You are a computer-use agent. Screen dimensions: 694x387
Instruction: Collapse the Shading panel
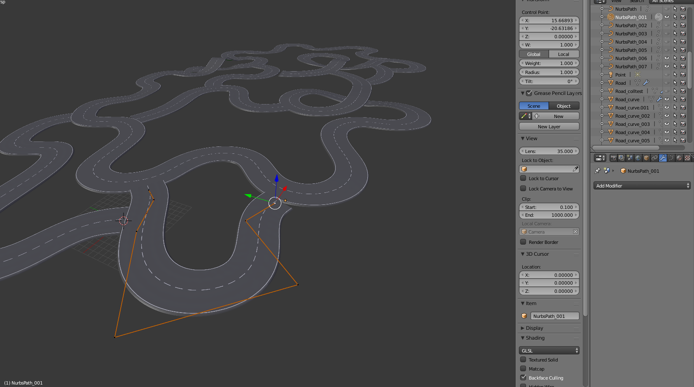tap(523, 338)
